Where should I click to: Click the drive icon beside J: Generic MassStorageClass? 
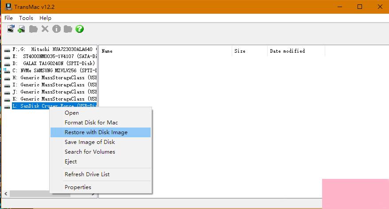pos(7,92)
